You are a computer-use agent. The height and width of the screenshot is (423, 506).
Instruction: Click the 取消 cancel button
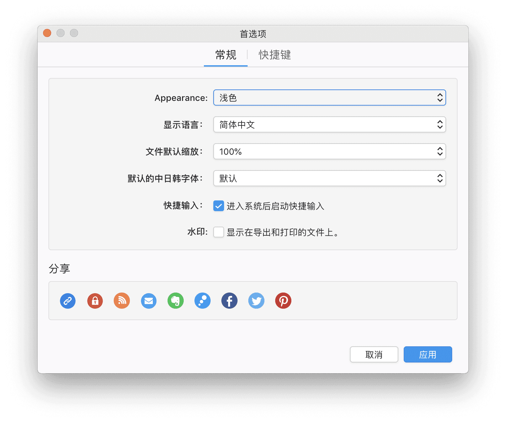pos(374,354)
